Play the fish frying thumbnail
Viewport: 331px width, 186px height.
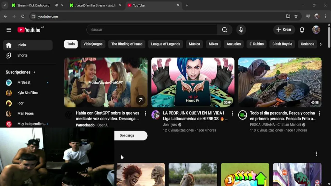(280, 82)
